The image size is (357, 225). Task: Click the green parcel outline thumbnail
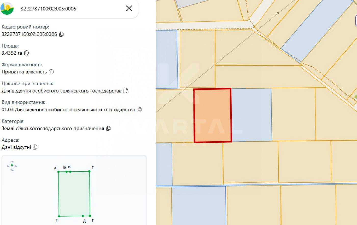pyautogui.click(x=74, y=194)
